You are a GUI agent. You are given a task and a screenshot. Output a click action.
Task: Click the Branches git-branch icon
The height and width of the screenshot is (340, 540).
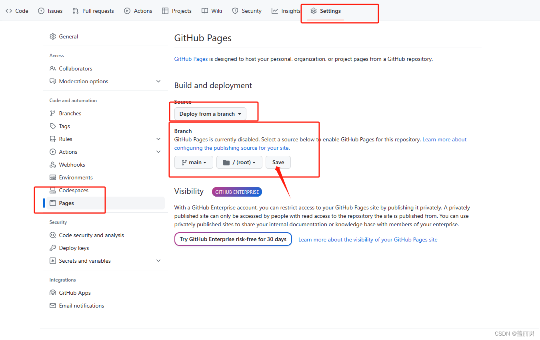pos(53,113)
